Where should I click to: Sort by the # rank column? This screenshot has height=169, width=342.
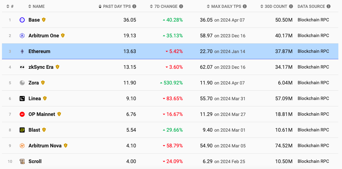pyautogui.click(x=10, y=6)
